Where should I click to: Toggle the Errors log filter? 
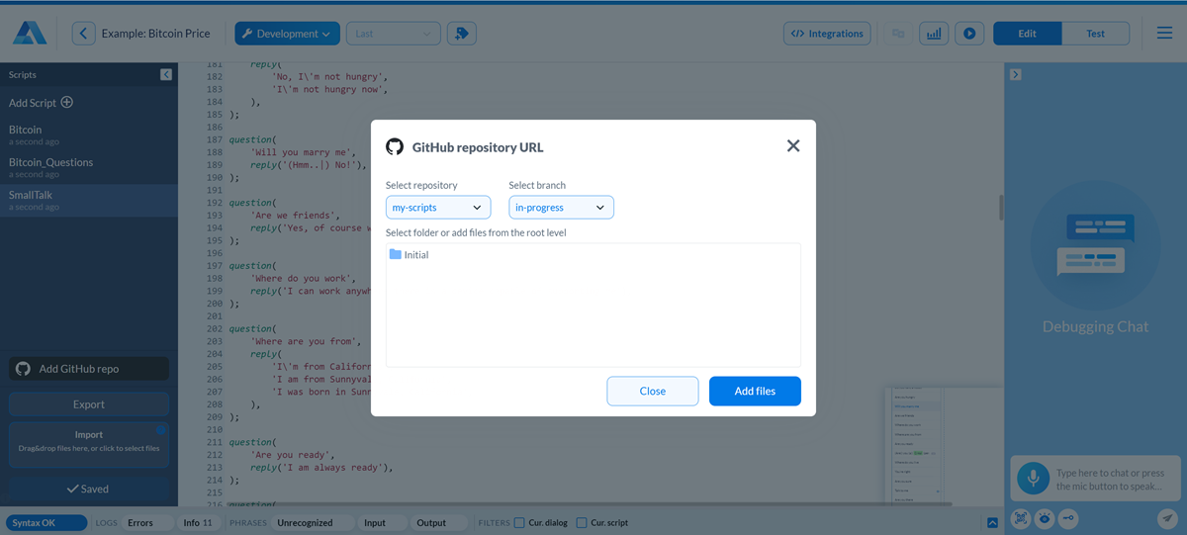coord(140,523)
